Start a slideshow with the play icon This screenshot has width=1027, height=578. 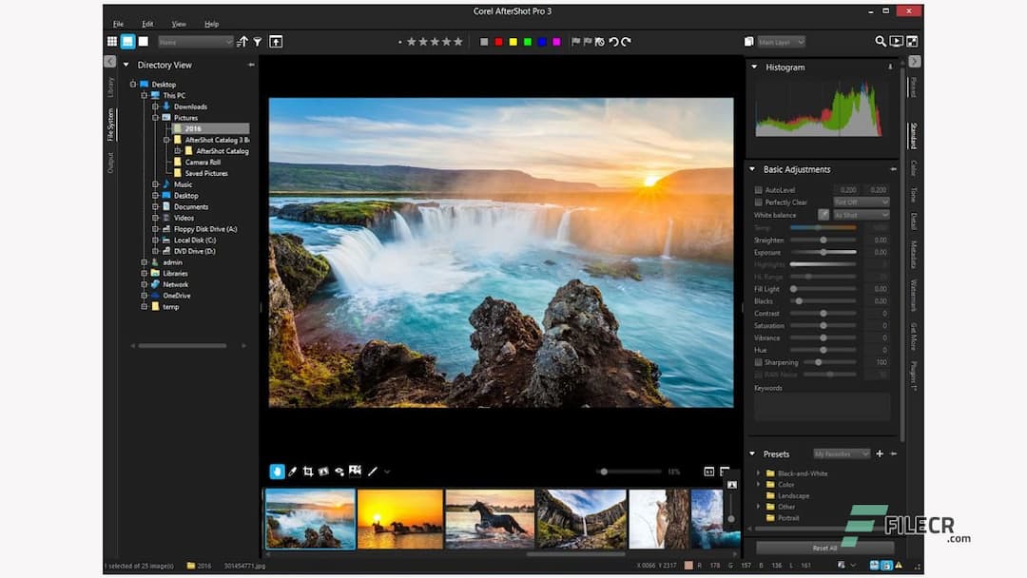click(895, 42)
